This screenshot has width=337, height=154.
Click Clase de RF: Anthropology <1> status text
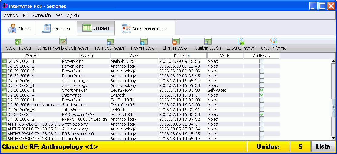pos(50,147)
